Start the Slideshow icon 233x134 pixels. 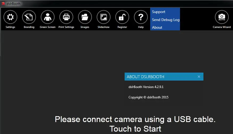click(x=104, y=17)
